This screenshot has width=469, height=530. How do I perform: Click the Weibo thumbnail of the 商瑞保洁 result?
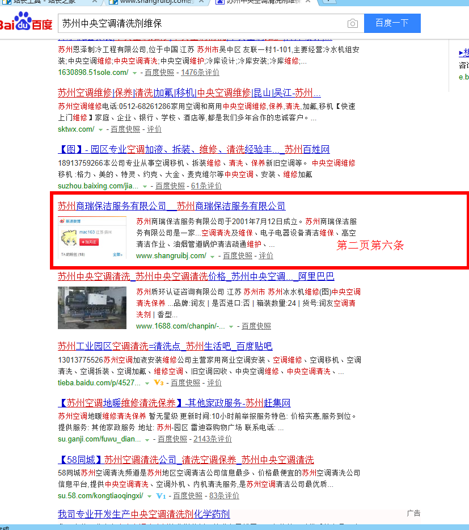92,237
